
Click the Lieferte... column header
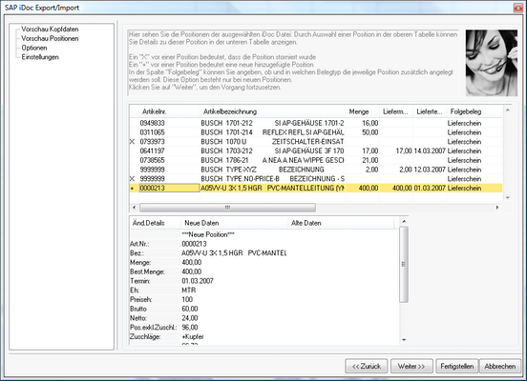tap(430, 111)
